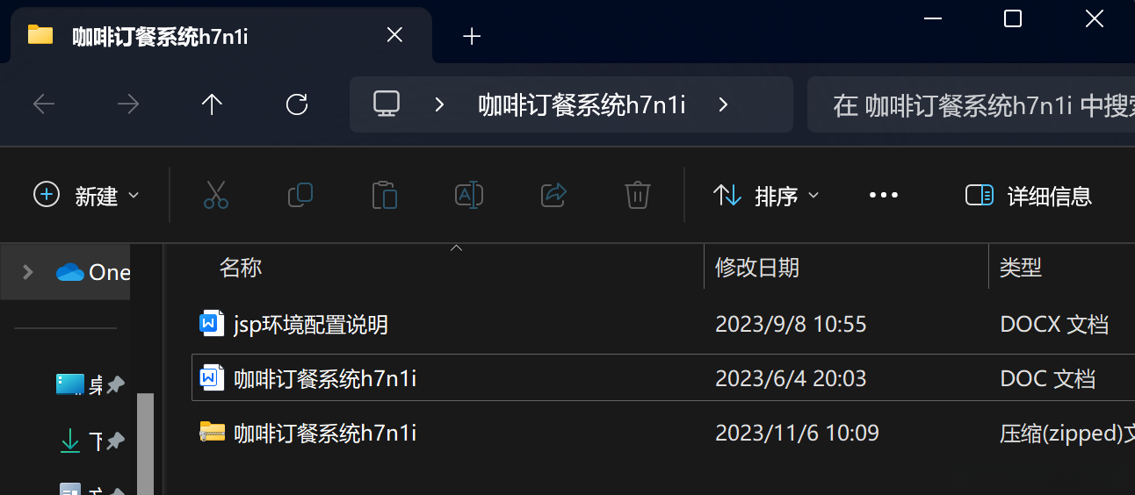
Task: Click the search box for this folder
Action: pyautogui.click(x=971, y=105)
